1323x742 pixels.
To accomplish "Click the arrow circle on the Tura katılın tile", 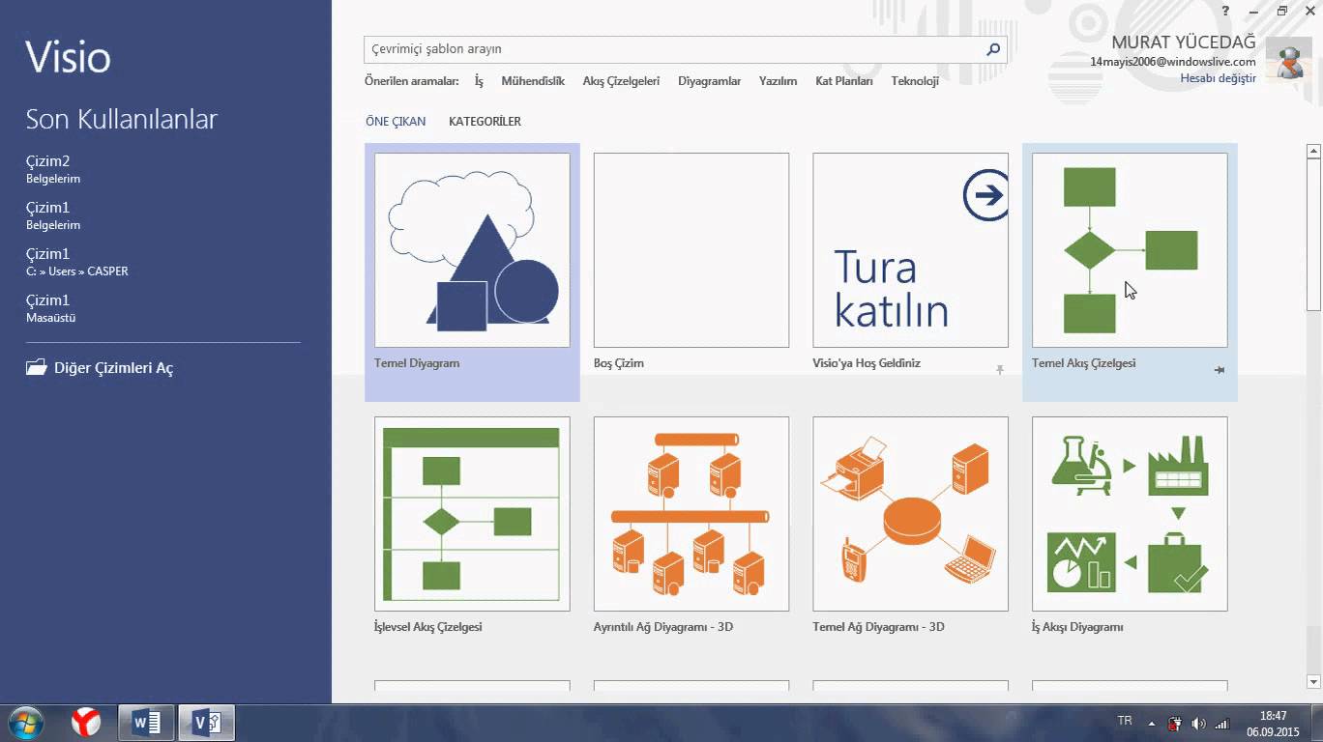I will coord(985,196).
